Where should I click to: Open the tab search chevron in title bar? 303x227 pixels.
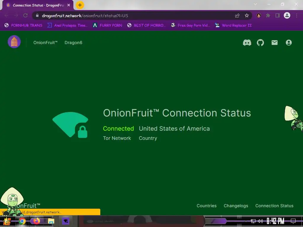(255, 4)
